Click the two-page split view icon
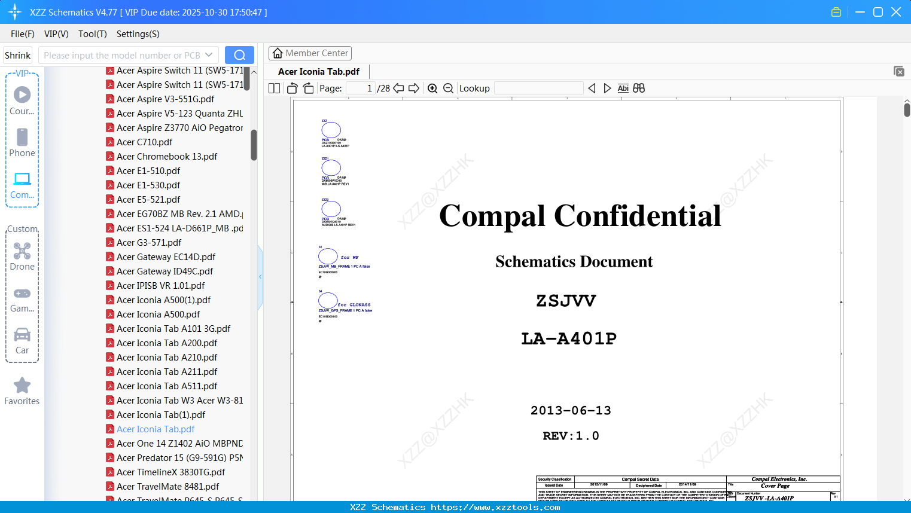The width and height of the screenshot is (911, 513). [275, 88]
